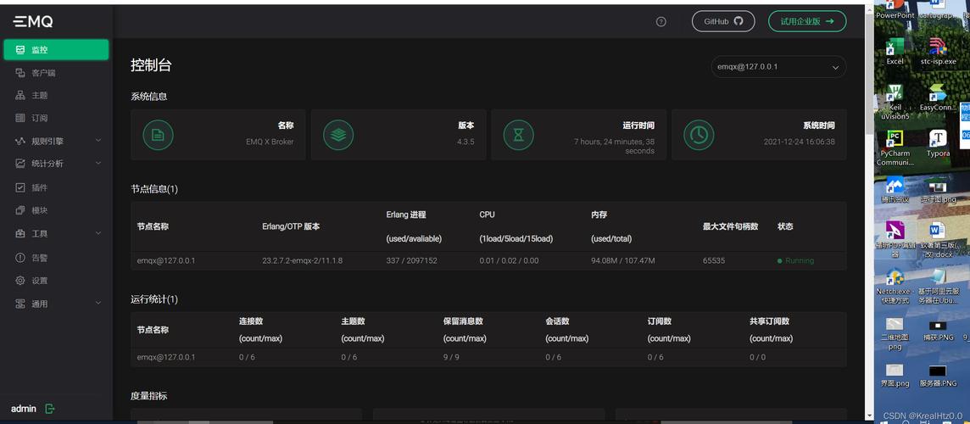This screenshot has height=424, width=970.
Task: Click the 控制台 page title
Action: coord(151,65)
